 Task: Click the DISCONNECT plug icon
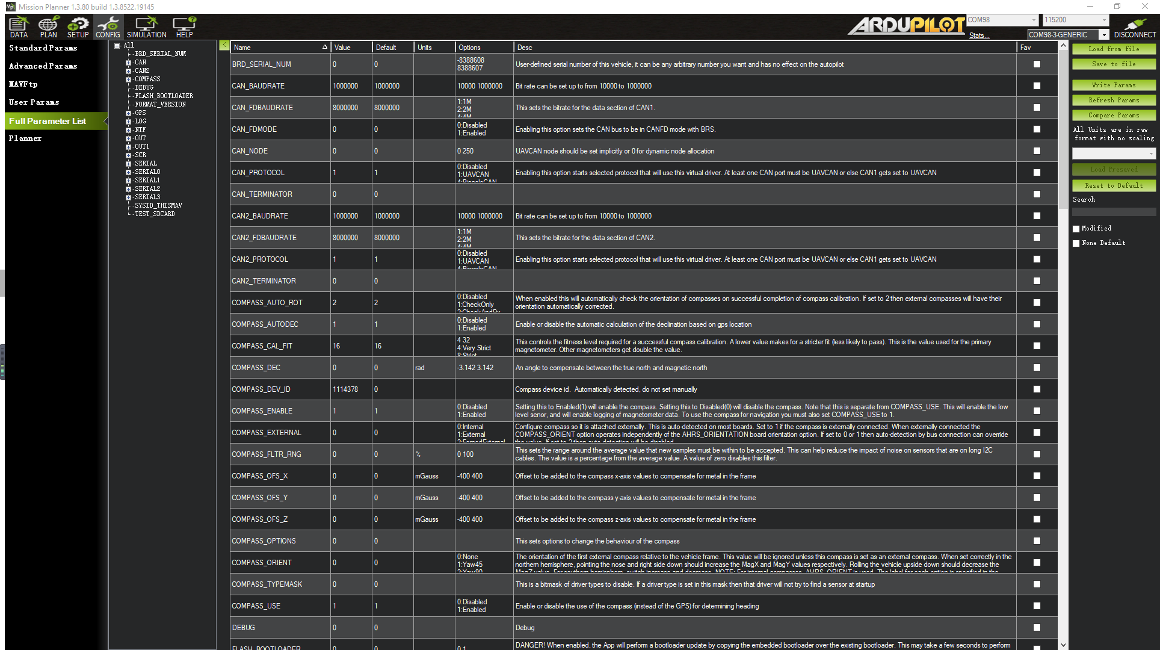[1134, 27]
